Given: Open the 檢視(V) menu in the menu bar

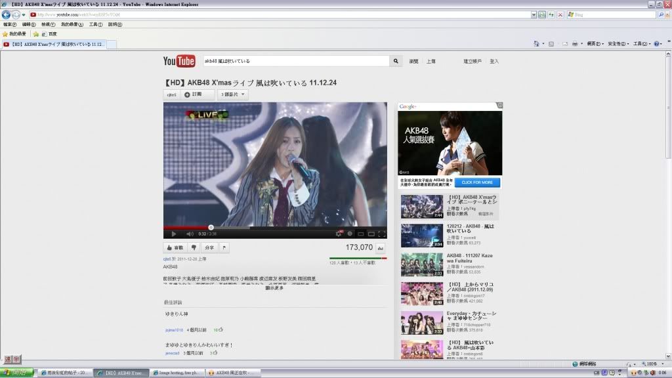Looking at the screenshot, I should pyautogui.click(x=48, y=24).
